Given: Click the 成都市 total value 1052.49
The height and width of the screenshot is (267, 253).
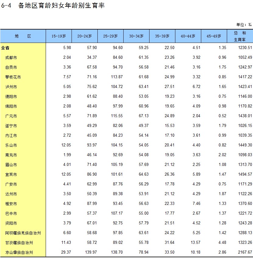Looking at the screenshot, I should [245, 57].
